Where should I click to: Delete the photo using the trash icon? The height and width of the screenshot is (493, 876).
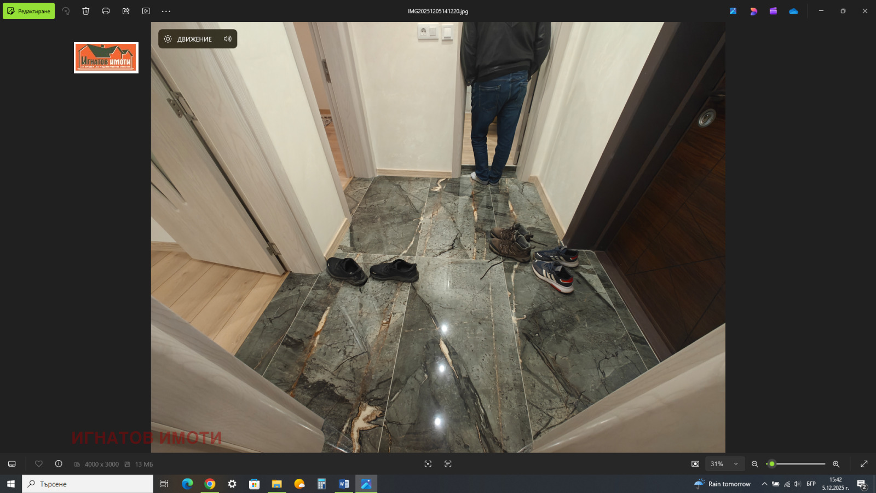(x=86, y=11)
